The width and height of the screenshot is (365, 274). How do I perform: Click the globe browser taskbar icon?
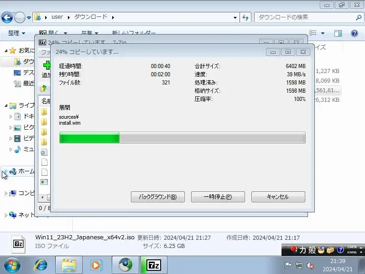coord(125,265)
